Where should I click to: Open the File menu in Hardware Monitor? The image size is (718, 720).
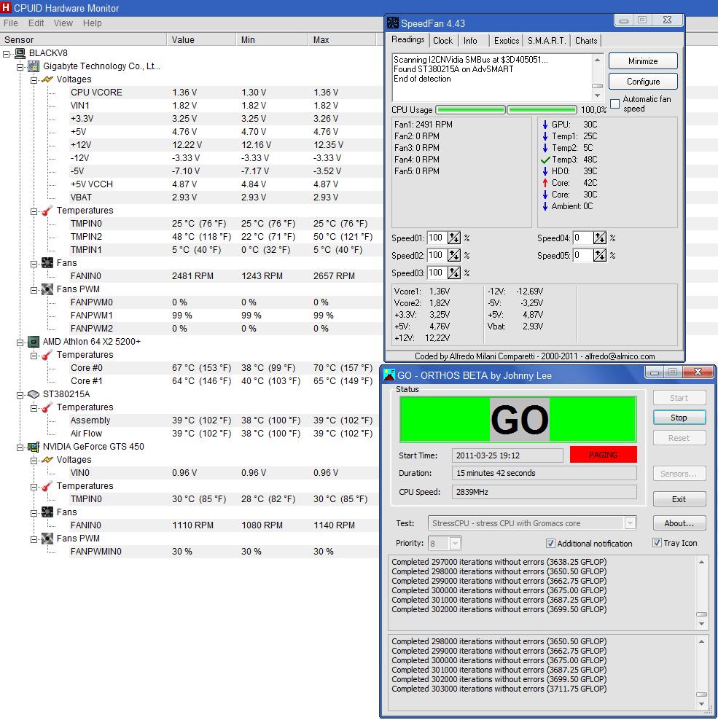10,23
